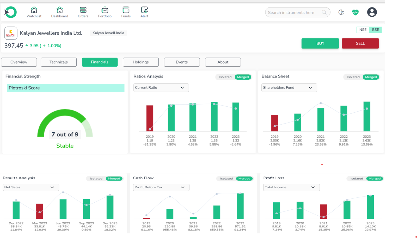Set Results Analysis to Merged
Image resolution: width=417 pixels, height=238 pixels.
pyautogui.click(x=114, y=179)
